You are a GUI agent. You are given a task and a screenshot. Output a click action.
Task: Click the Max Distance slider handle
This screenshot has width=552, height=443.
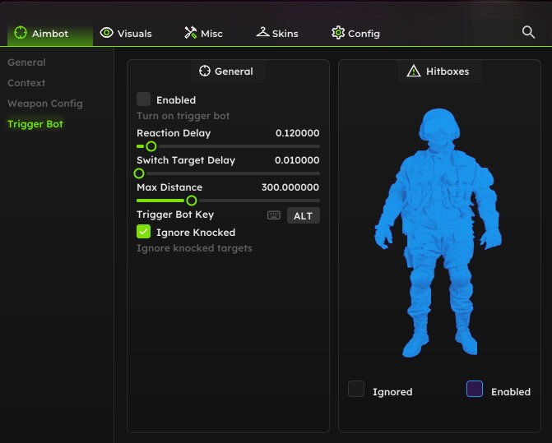click(192, 201)
